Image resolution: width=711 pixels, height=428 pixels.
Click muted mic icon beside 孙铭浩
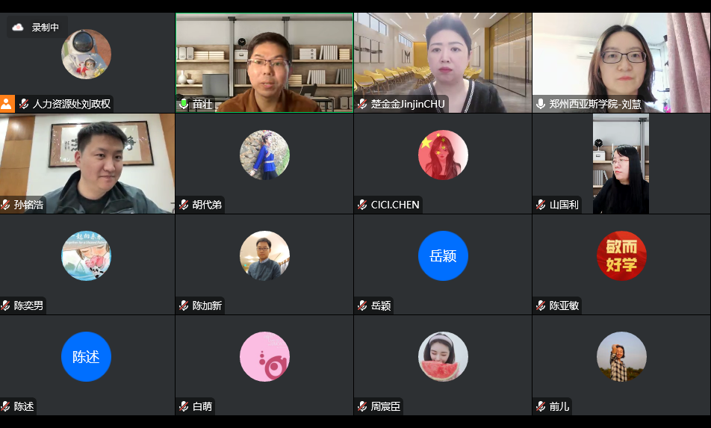tap(5, 205)
